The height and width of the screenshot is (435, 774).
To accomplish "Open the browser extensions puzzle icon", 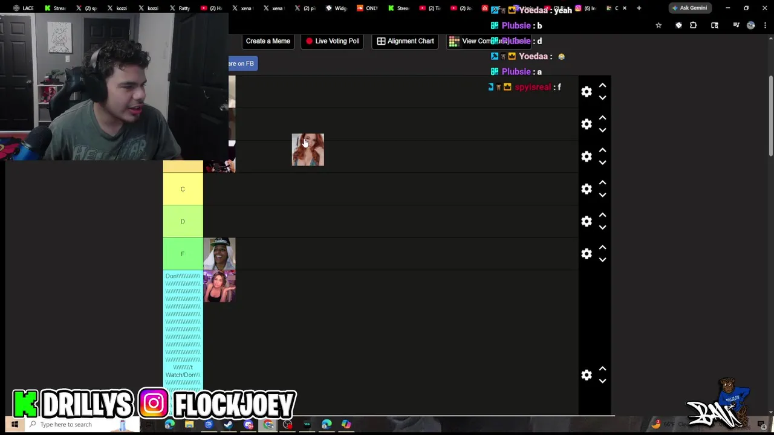I will tap(693, 25).
